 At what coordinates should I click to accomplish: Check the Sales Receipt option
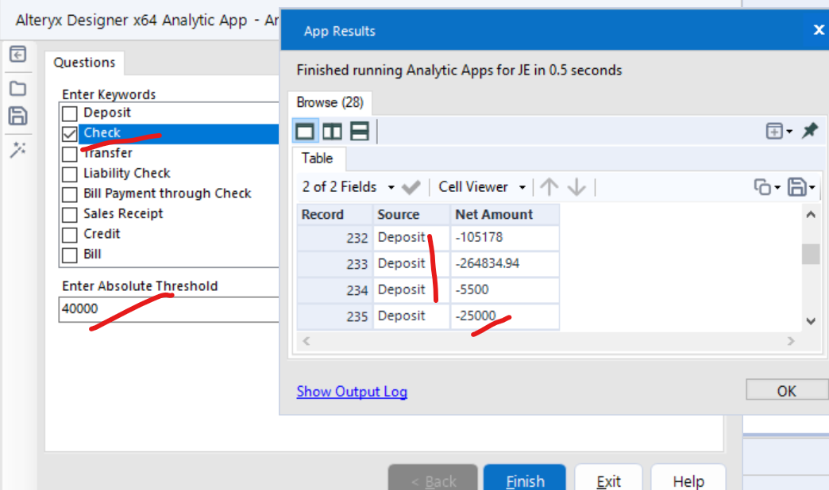[69, 213]
